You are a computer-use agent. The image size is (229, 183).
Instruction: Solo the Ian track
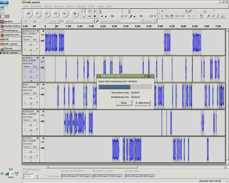pos(35,93)
